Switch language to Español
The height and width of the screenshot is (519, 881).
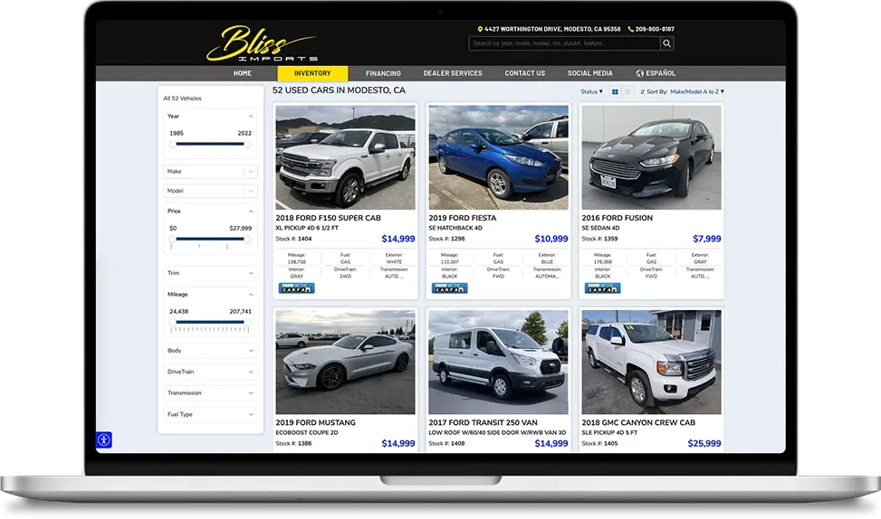656,73
